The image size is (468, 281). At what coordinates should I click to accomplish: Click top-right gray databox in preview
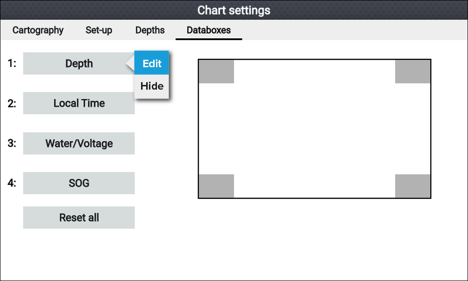point(413,71)
